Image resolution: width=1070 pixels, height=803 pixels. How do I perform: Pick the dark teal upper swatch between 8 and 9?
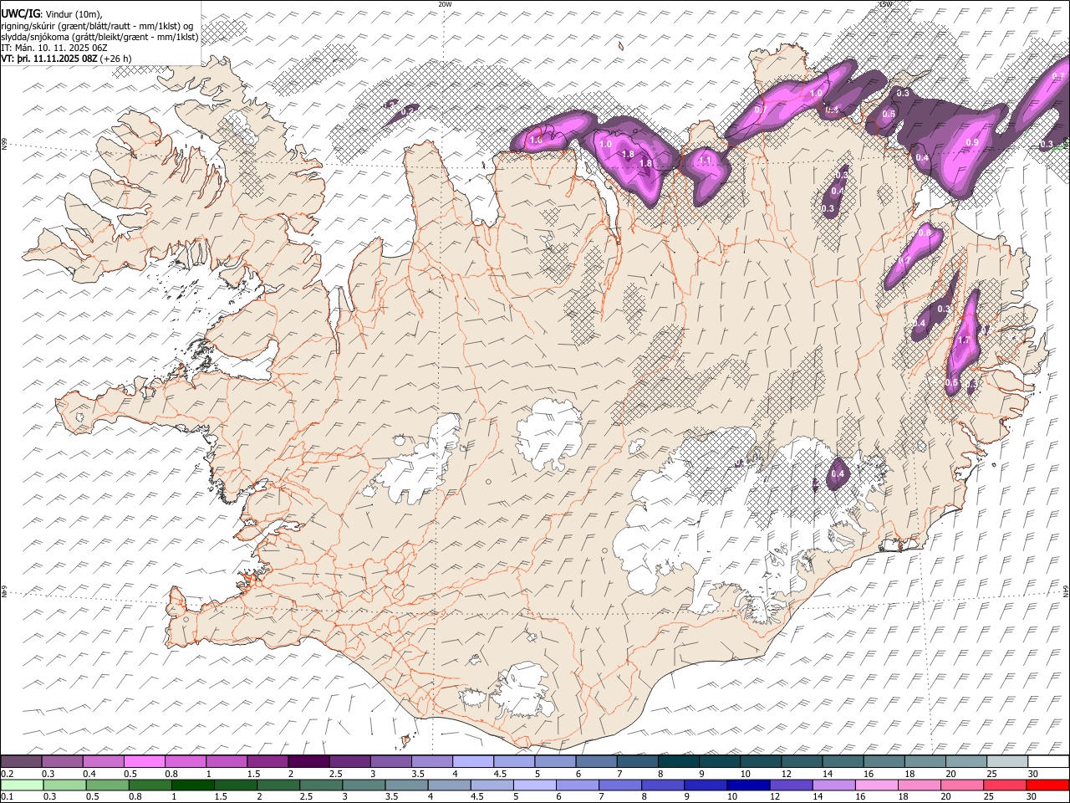[x=678, y=761]
